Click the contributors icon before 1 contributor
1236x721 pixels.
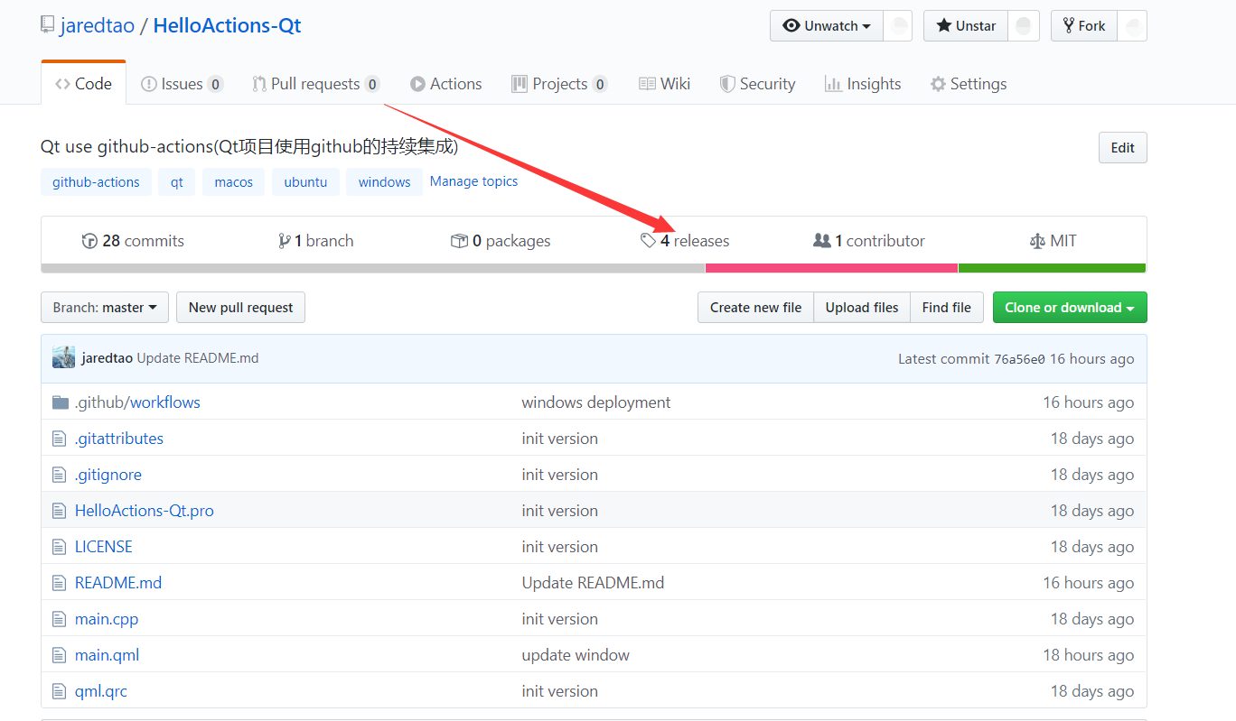click(821, 240)
